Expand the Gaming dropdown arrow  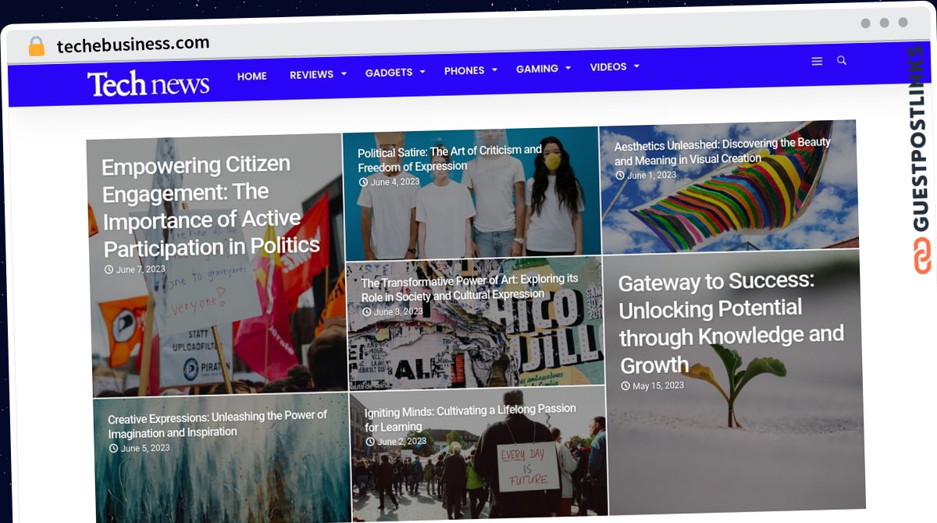pyautogui.click(x=568, y=68)
